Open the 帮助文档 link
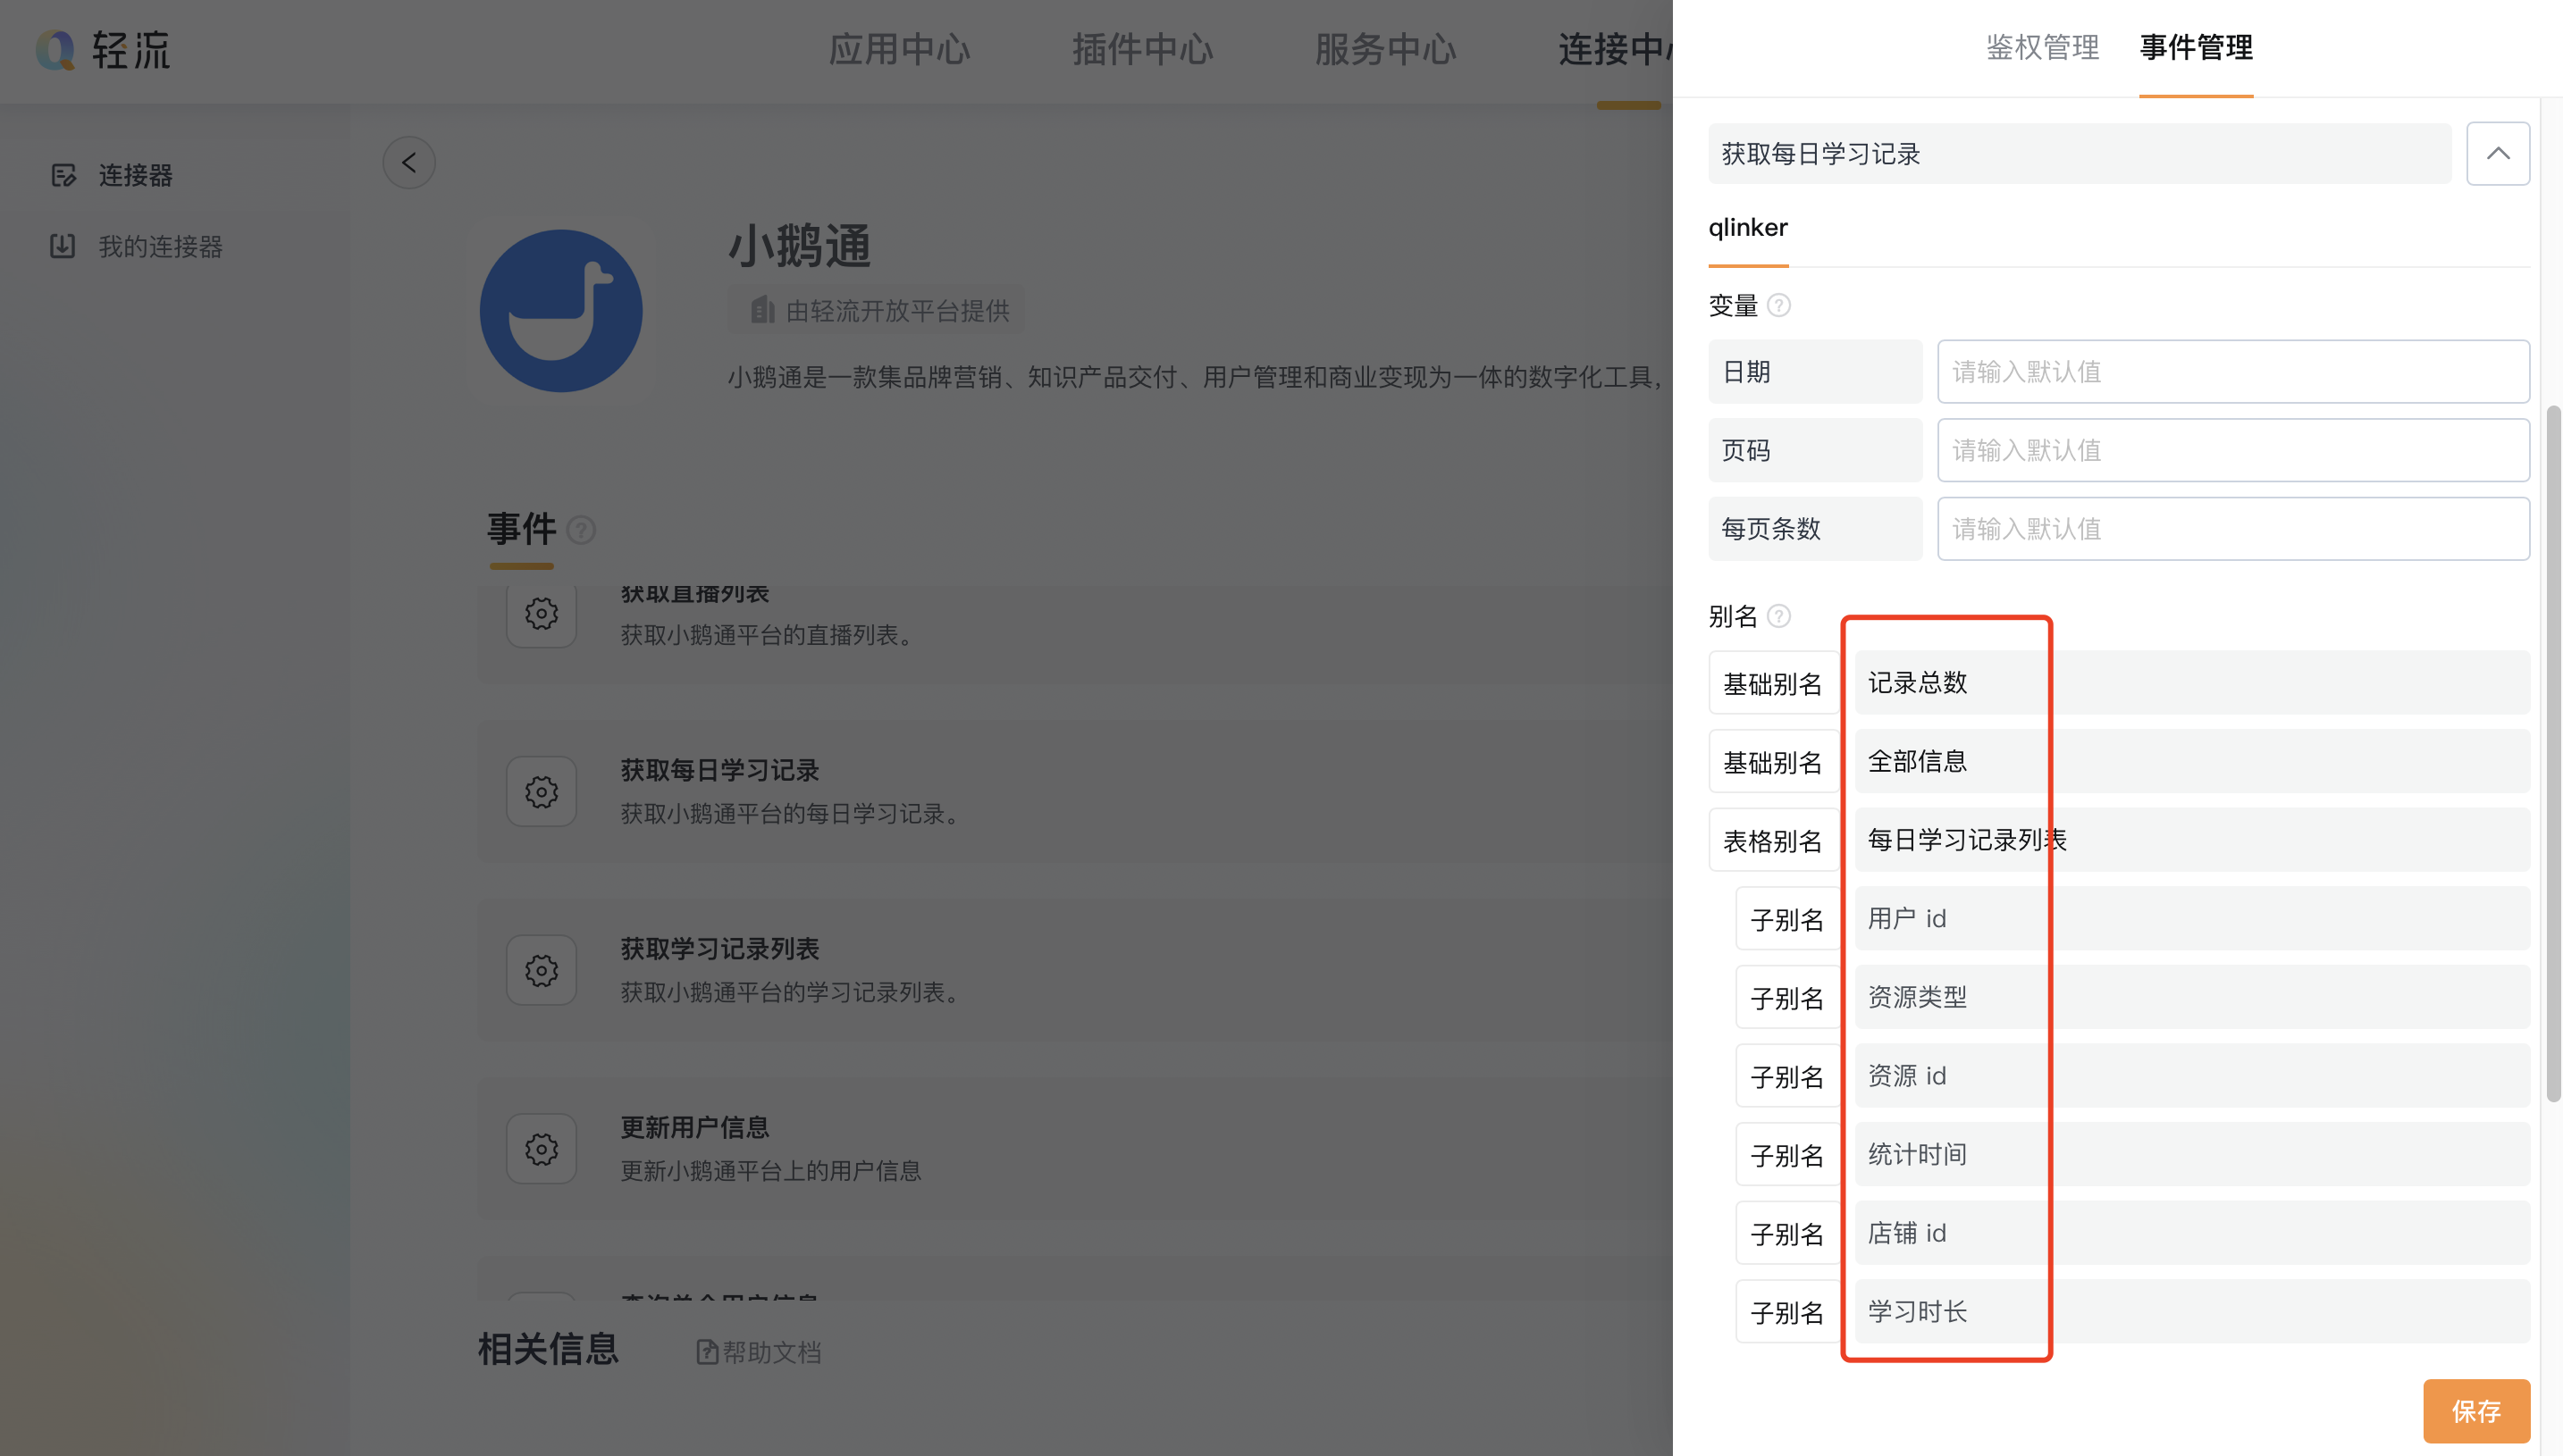The height and width of the screenshot is (1456, 2563). pyautogui.click(x=760, y=1352)
